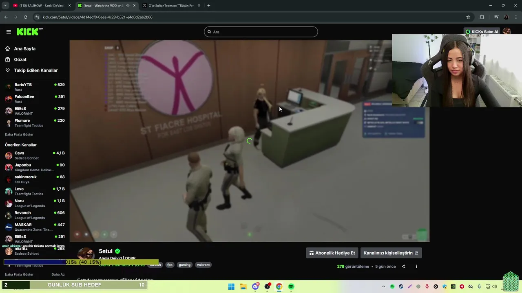Open Levo recommended channel

(x=34, y=191)
